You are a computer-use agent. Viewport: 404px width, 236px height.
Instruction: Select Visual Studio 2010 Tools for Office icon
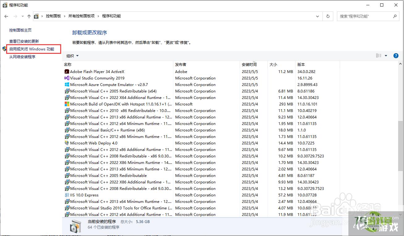pos(67,208)
